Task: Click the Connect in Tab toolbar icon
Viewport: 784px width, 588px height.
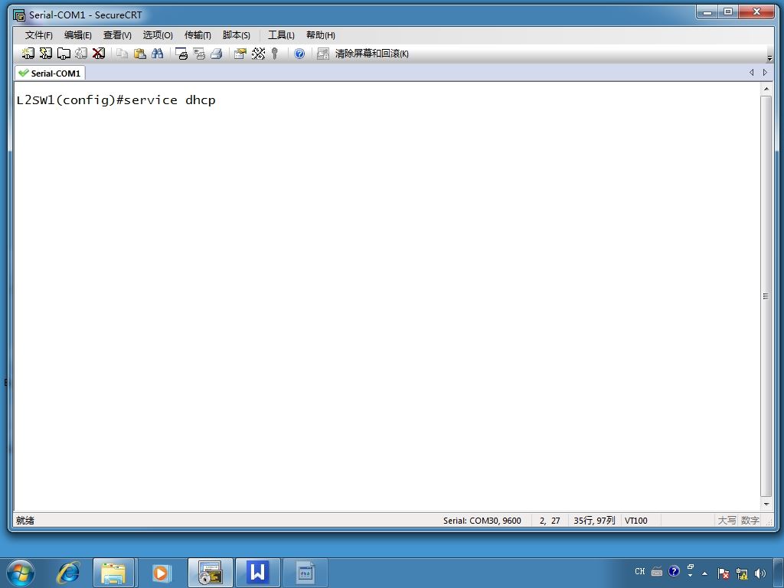Action: pos(64,54)
